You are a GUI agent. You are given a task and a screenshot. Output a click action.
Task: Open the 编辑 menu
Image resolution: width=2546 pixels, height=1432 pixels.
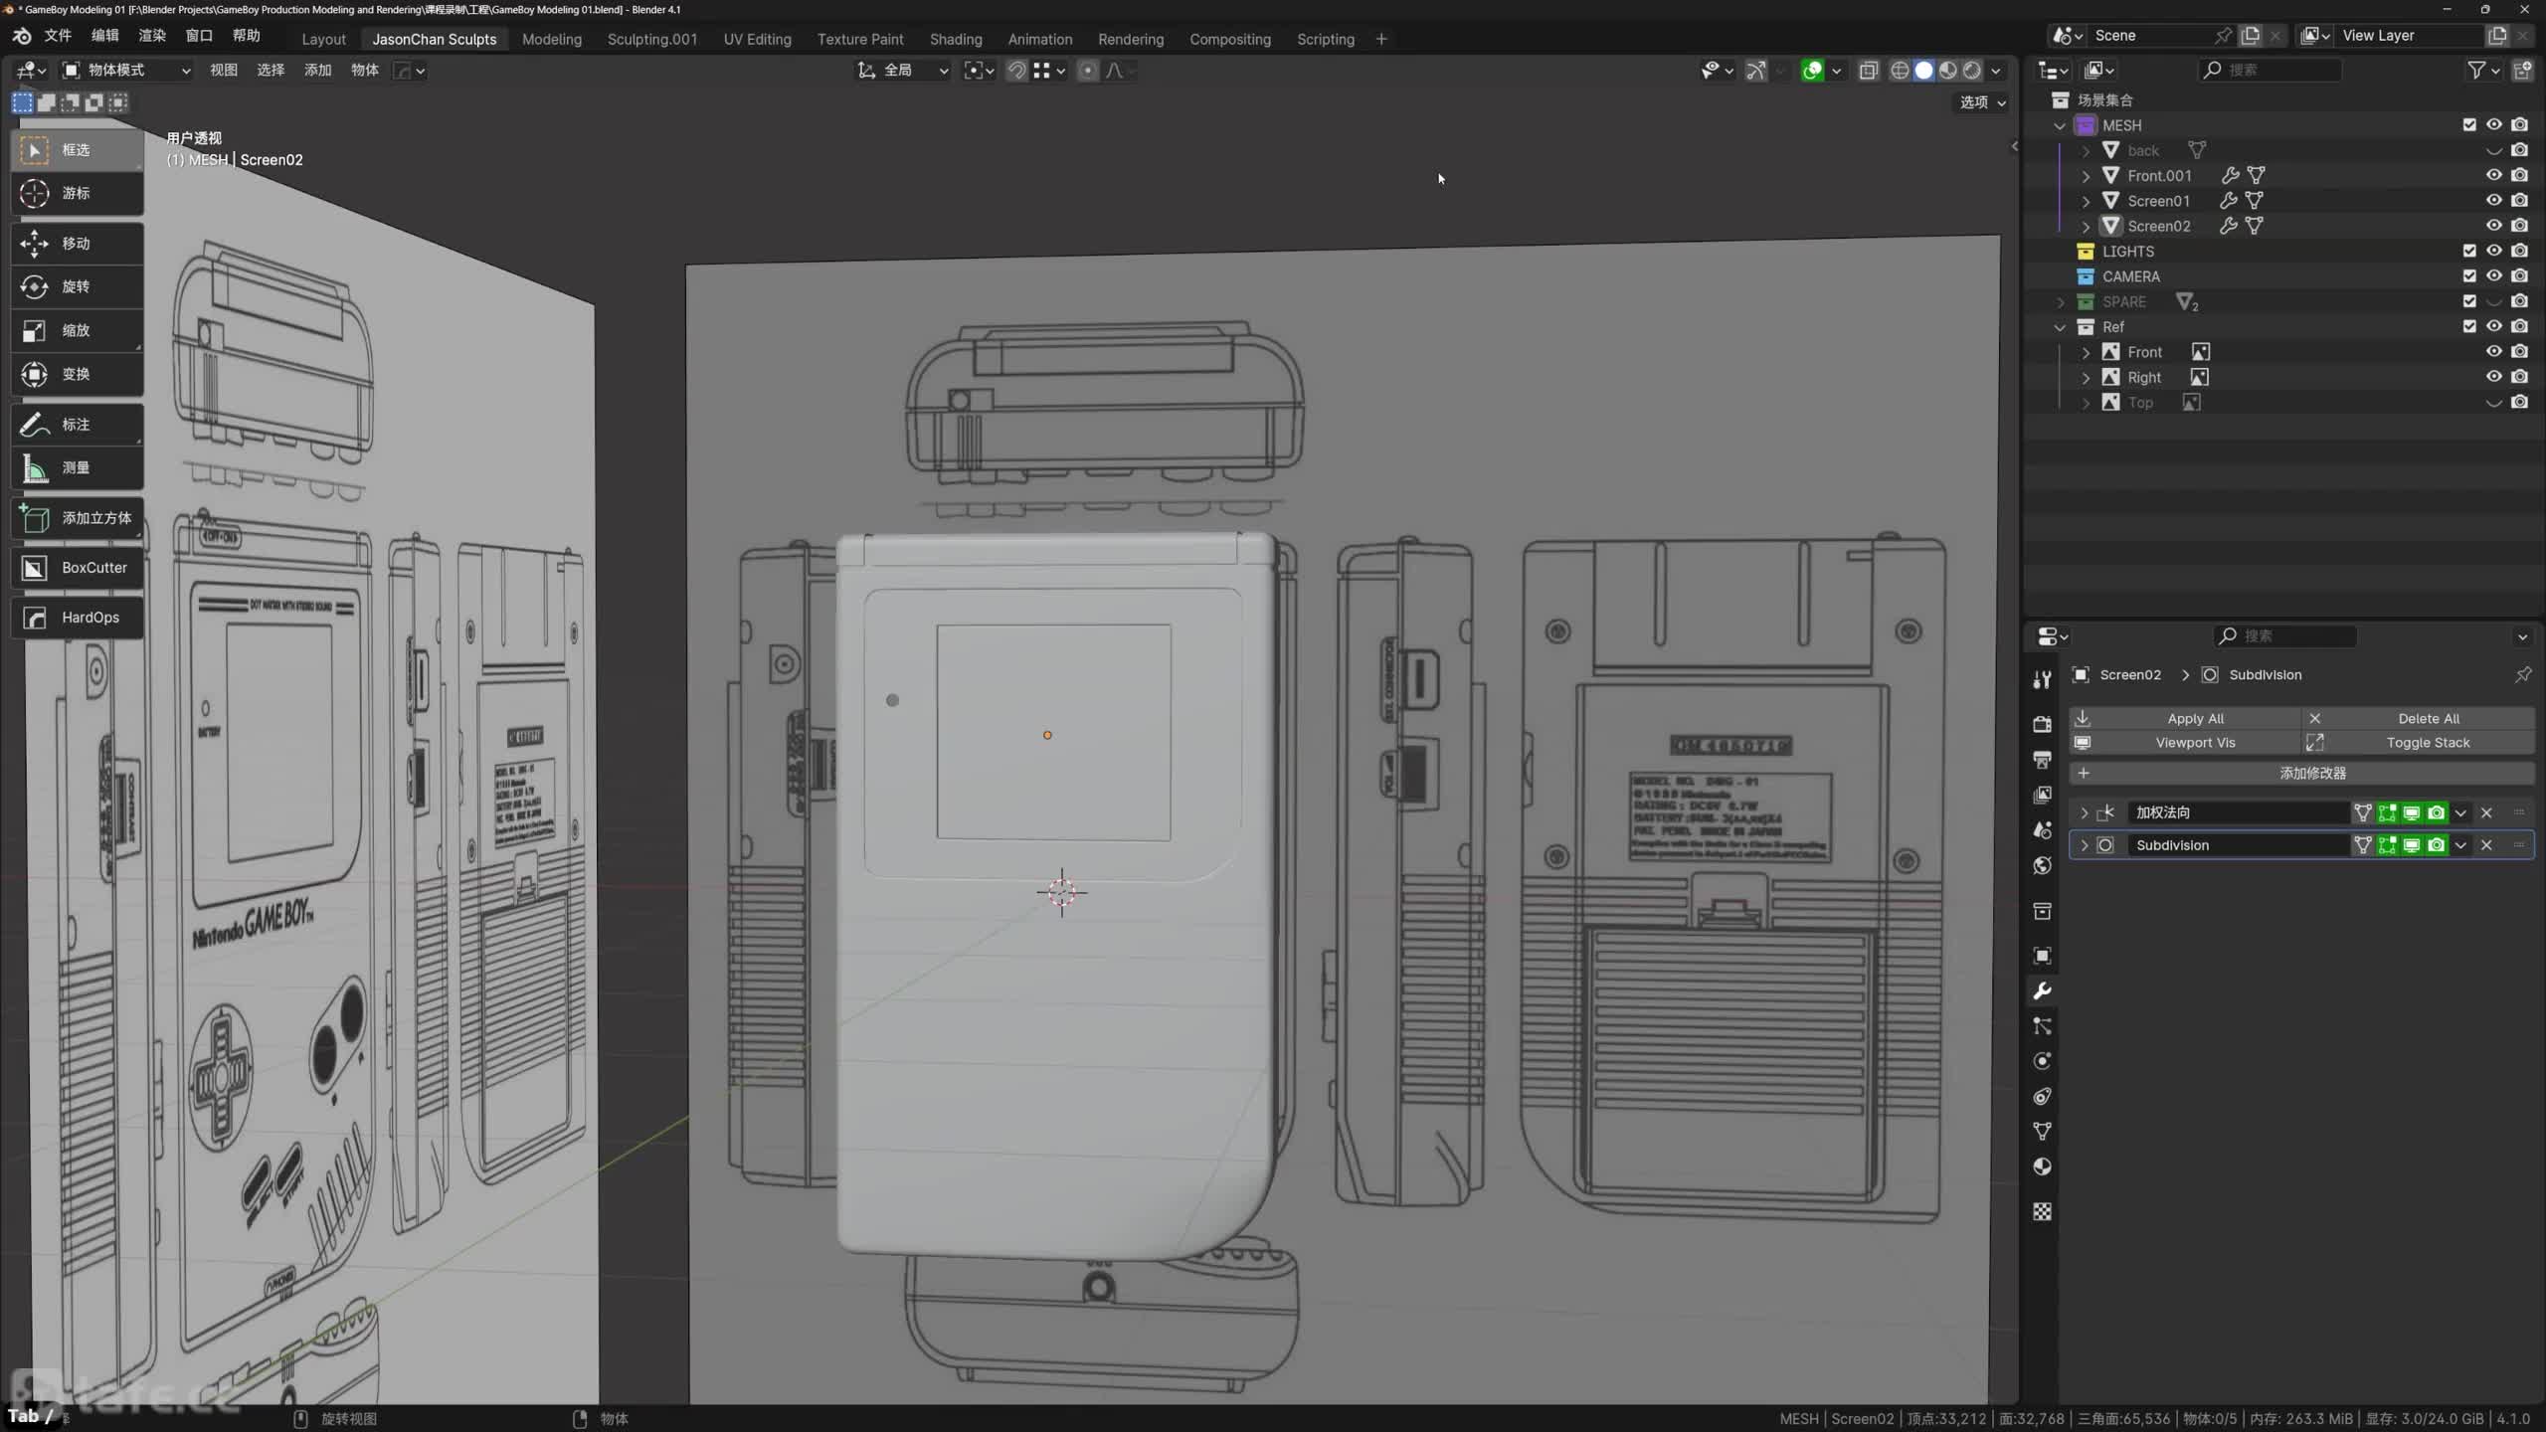(x=104, y=36)
